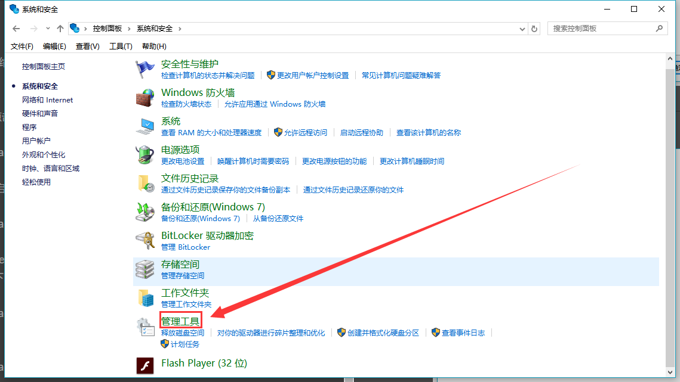Go back with the back arrow
This screenshot has width=680, height=382.
click(x=17, y=29)
